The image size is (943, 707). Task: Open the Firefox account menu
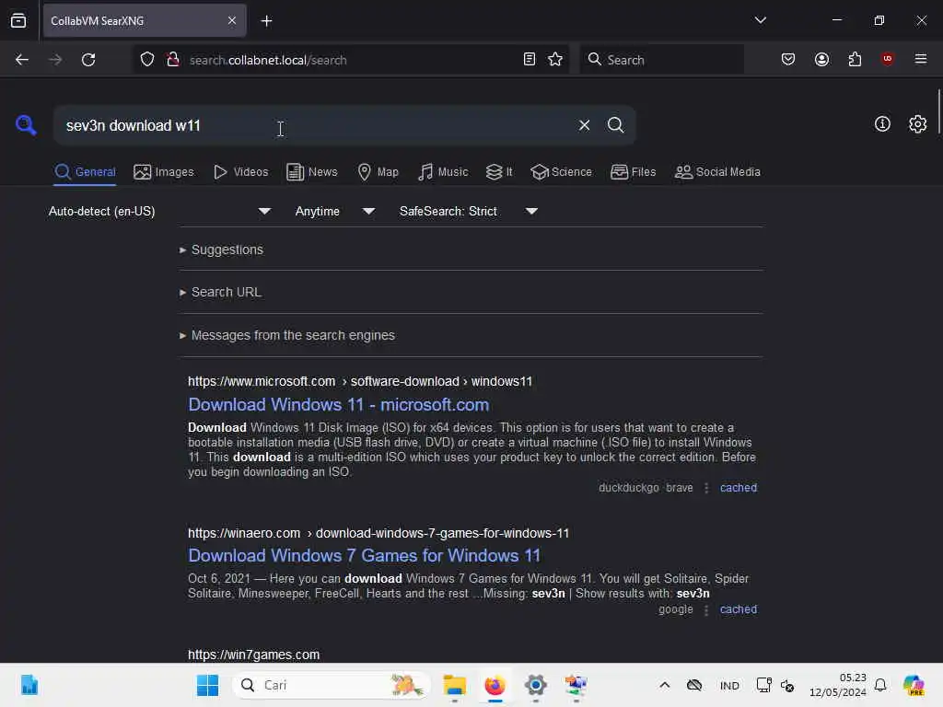(x=821, y=60)
